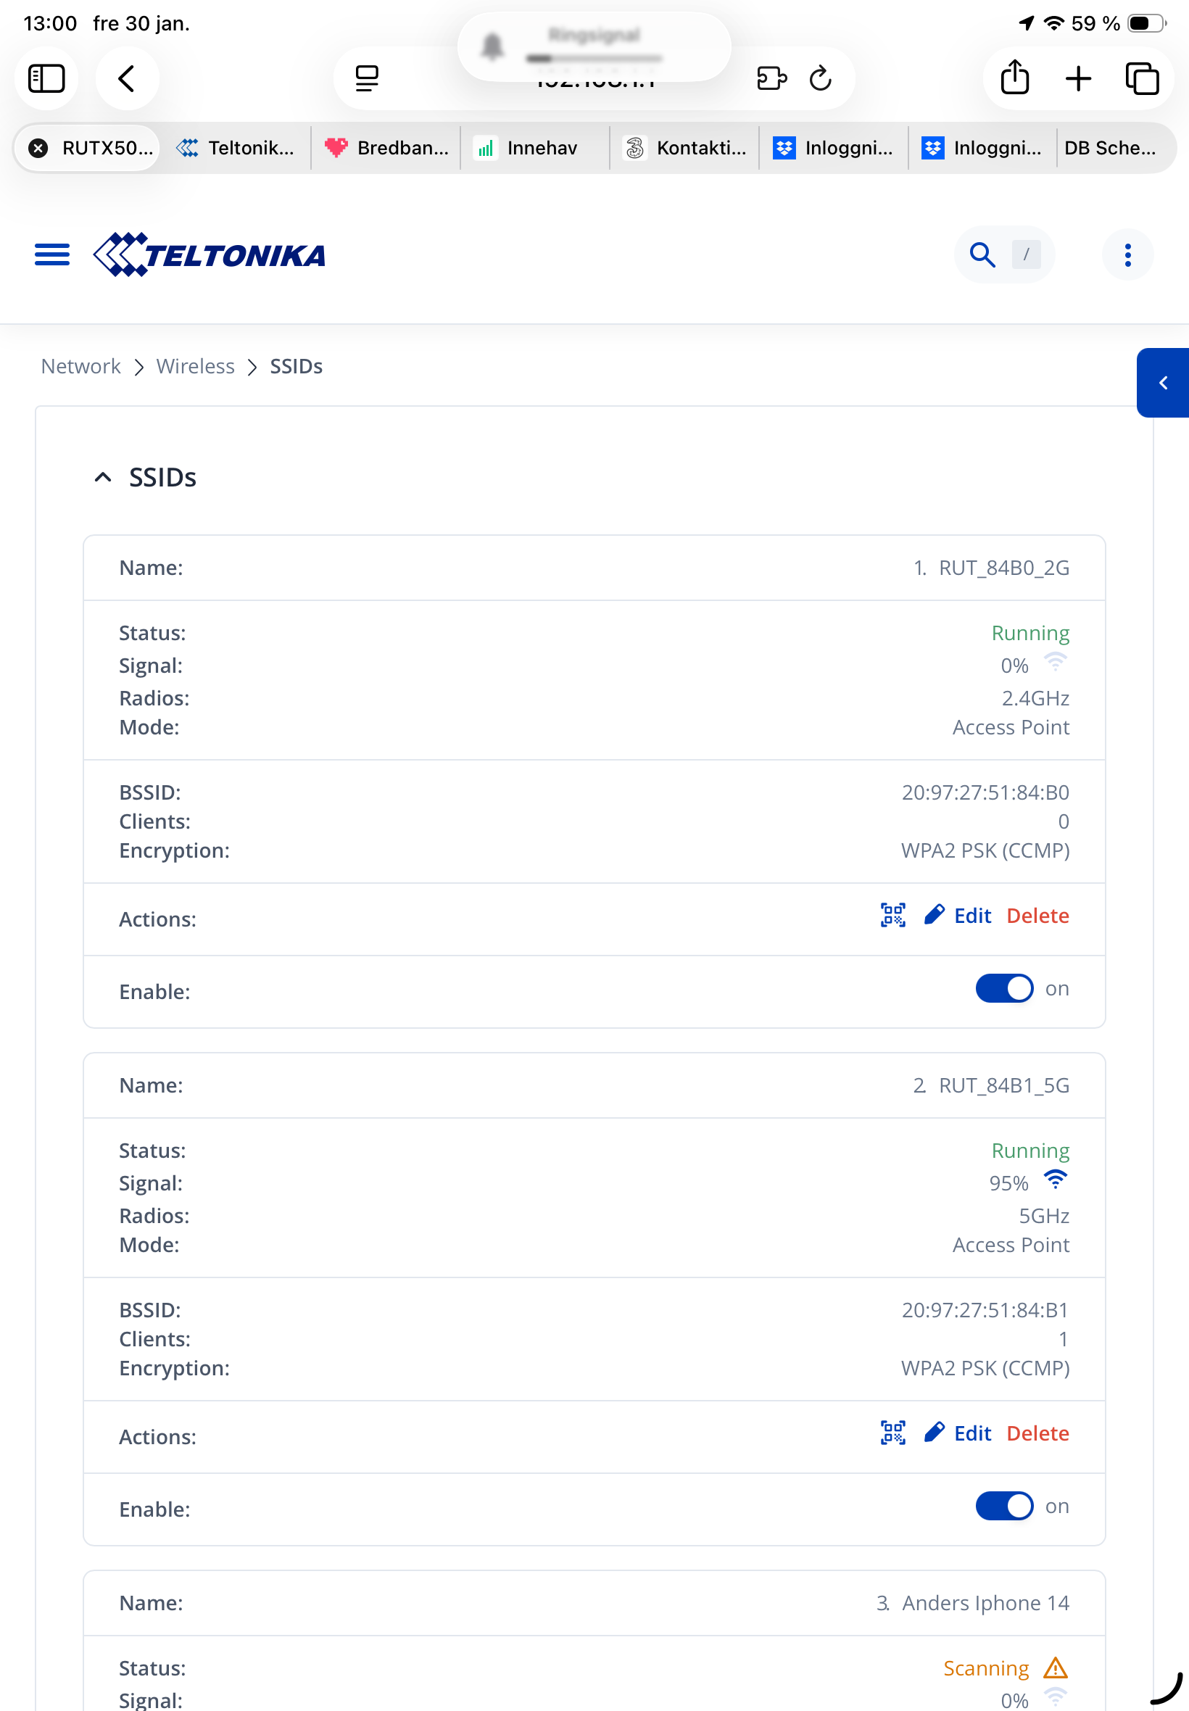Screen dimensions: 1189x1711
Task: Expand the blue side panel arrow
Action: click(x=1162, y=383)
